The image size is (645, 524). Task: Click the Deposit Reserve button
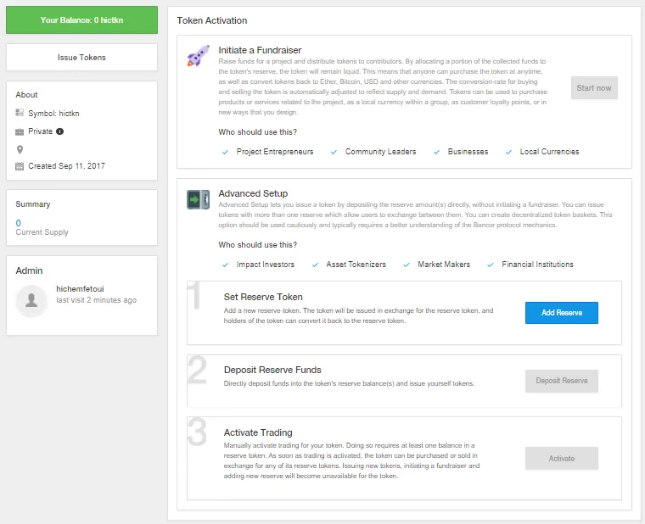pos(562,381)
